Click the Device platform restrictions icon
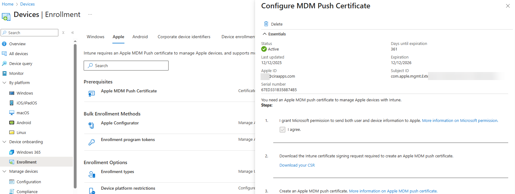Viewport: 515px width, 194px height. 92,191
